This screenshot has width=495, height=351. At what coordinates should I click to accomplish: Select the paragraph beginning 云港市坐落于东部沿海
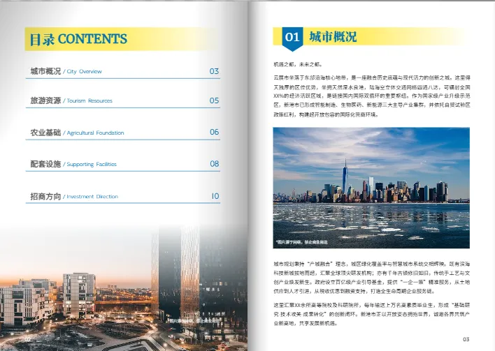[x=370, y=94]
